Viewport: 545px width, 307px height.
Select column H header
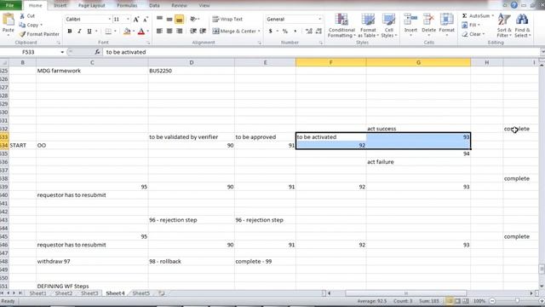pyautogui.click(x=486, y=62)
